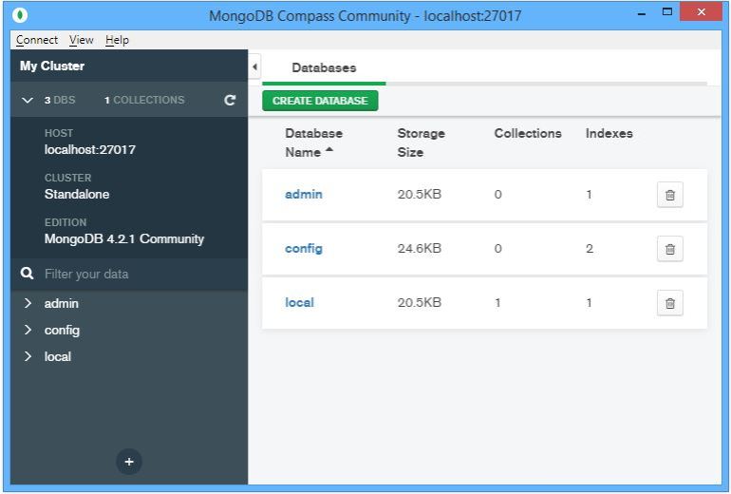Select the Databases tab
The height and width of the screenshot is (494, 731).
[324, 68]
